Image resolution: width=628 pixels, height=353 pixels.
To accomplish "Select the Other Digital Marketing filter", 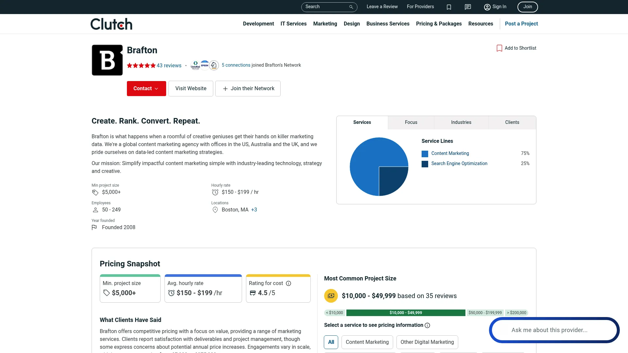I will pos(427,342).
